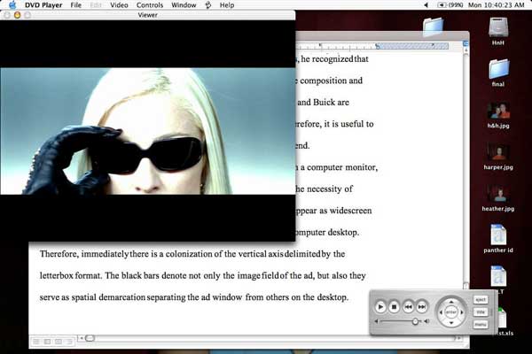
Task: Click maximum volume speaker icon on controller
Action: coord(426,321)
